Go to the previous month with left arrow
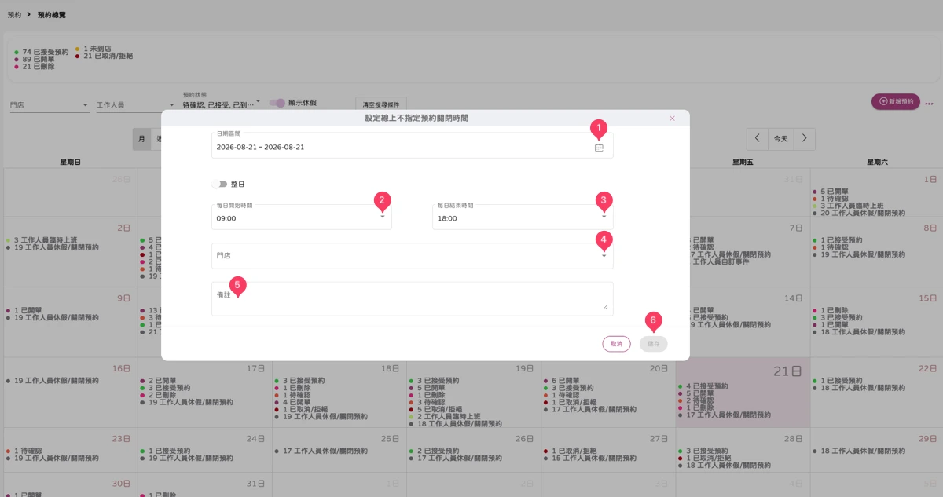This screenshot has width=943, height=497. (x=757, y=138)
